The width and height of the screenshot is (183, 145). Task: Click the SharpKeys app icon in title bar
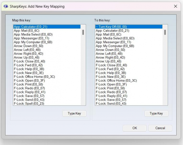click(6, 6)
